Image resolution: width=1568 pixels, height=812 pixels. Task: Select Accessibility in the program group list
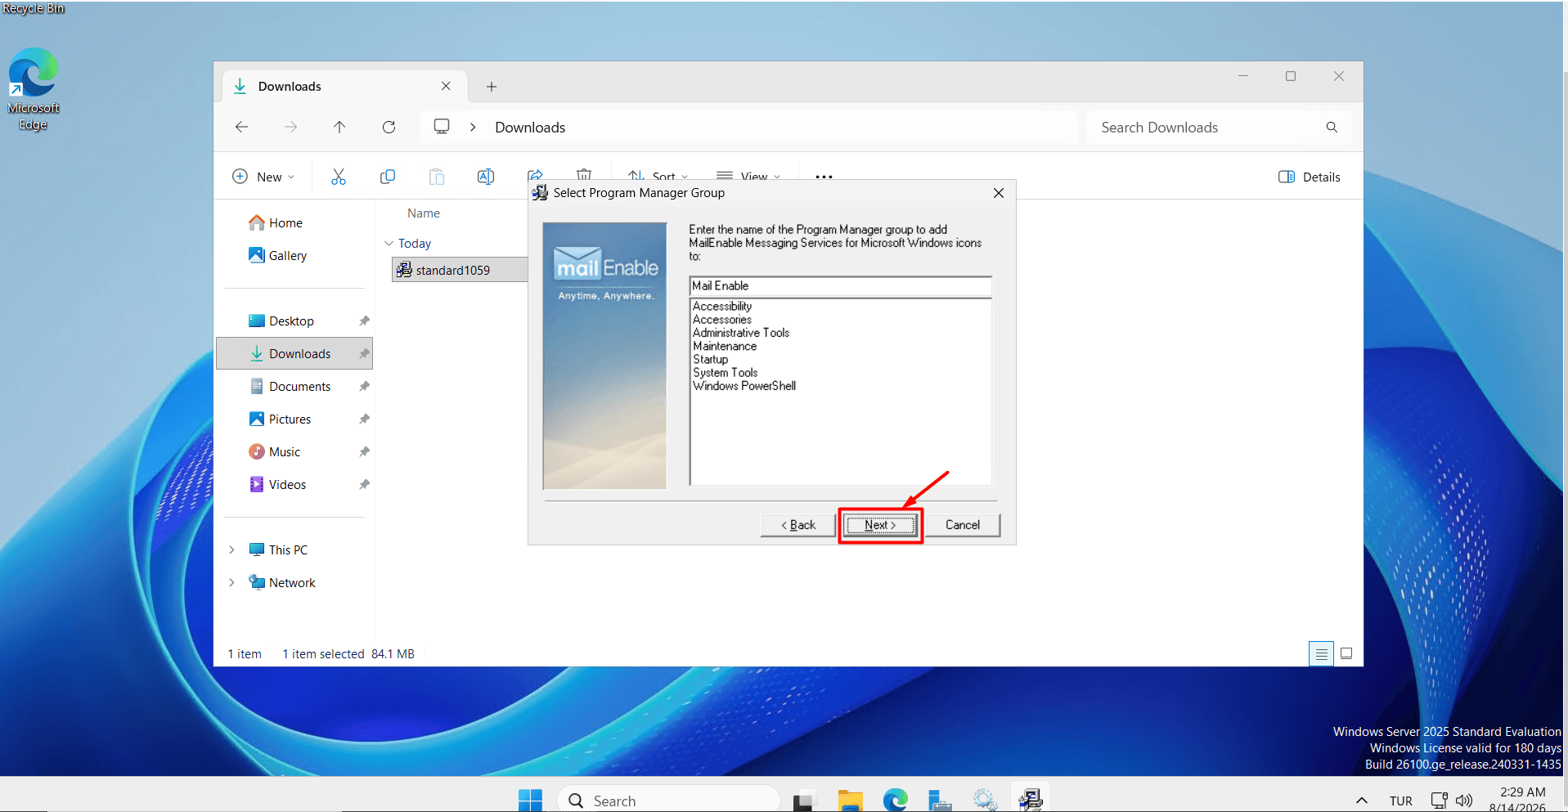click(722, 306)
